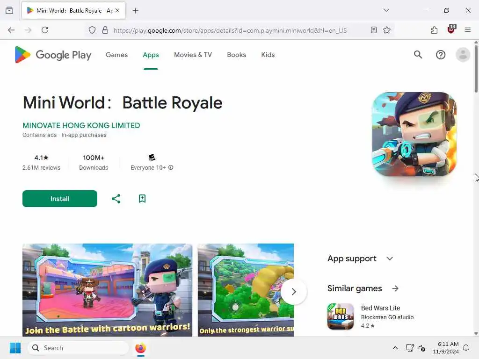Bookmark this page with the star
This screenshot has height=359, width=479.
[x=387, y=30]
